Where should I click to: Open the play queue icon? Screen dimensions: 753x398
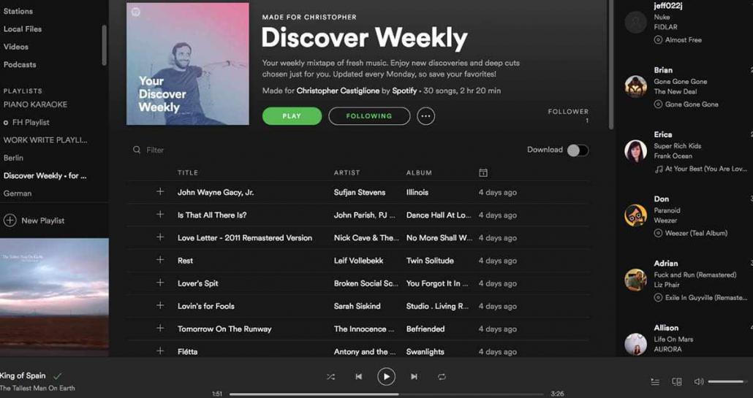655,382
